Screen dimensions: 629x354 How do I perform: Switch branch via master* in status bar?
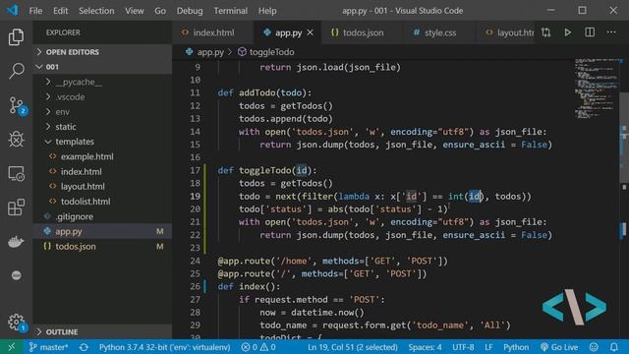click(x=48, y=347)
